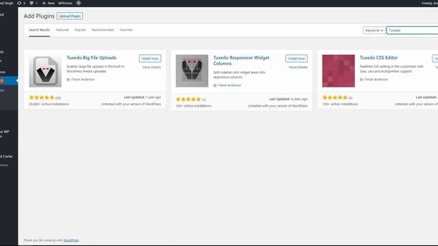
Task: Switch to the Recommended tab
Action: click(x=103, y=30)
